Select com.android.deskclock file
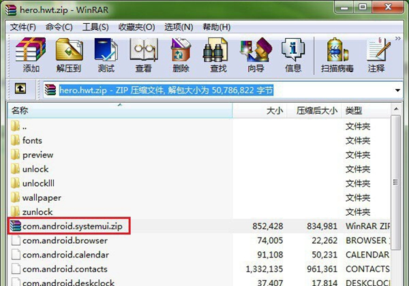Viewport: 409px width, 286px height. coord(199,281)
